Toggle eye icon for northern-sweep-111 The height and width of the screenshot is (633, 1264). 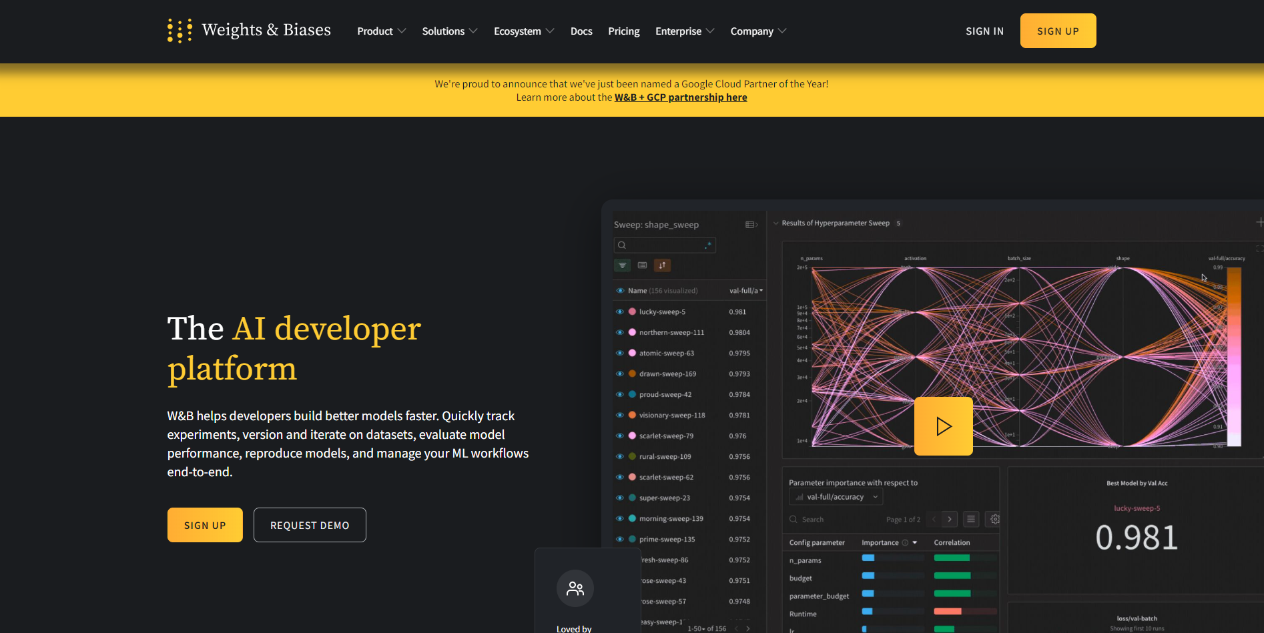point(620,332)
